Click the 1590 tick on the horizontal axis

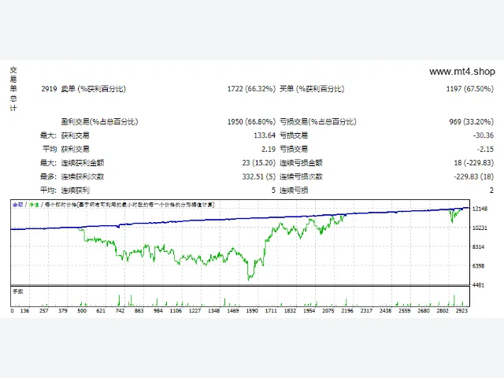click(x=252, y=310)
